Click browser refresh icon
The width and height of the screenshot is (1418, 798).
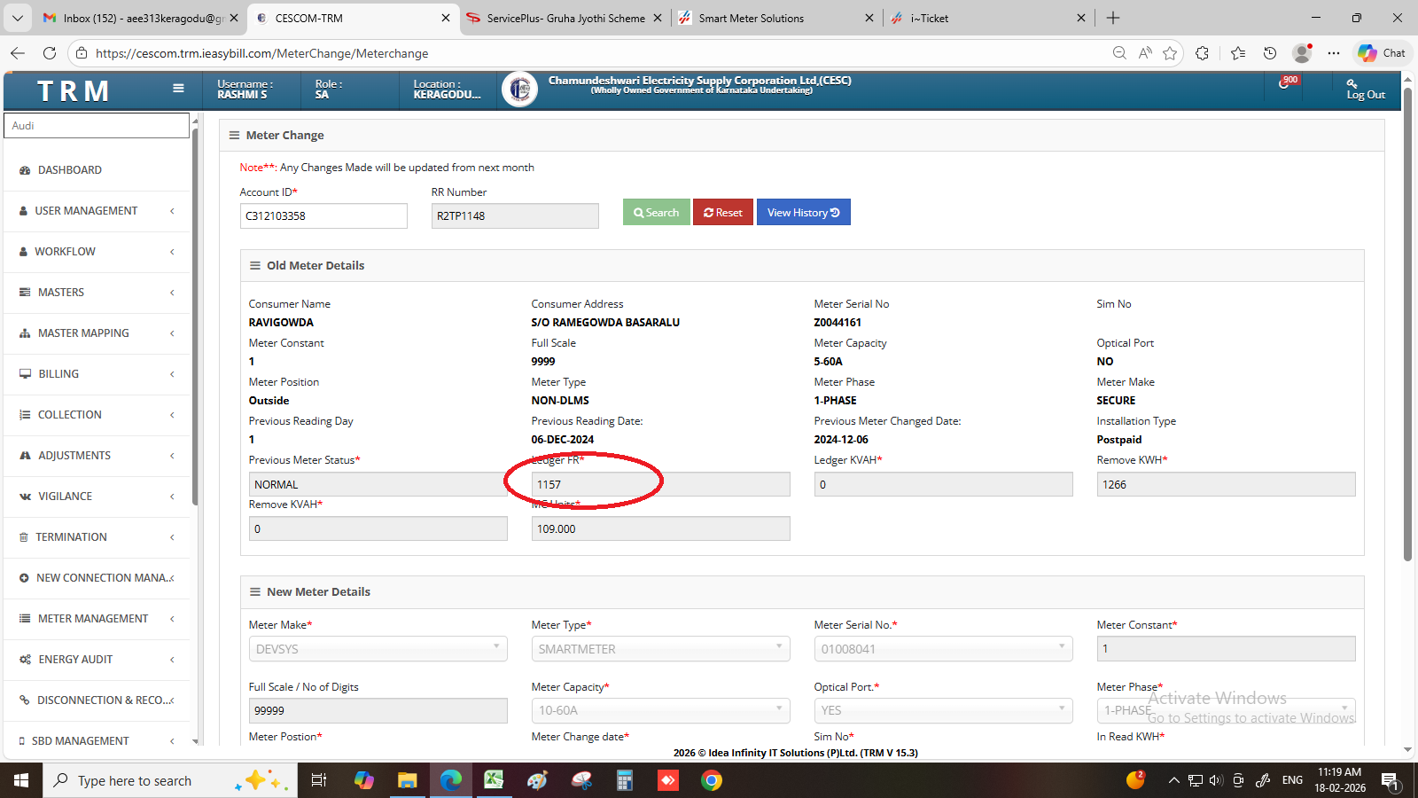pos(50,53)
